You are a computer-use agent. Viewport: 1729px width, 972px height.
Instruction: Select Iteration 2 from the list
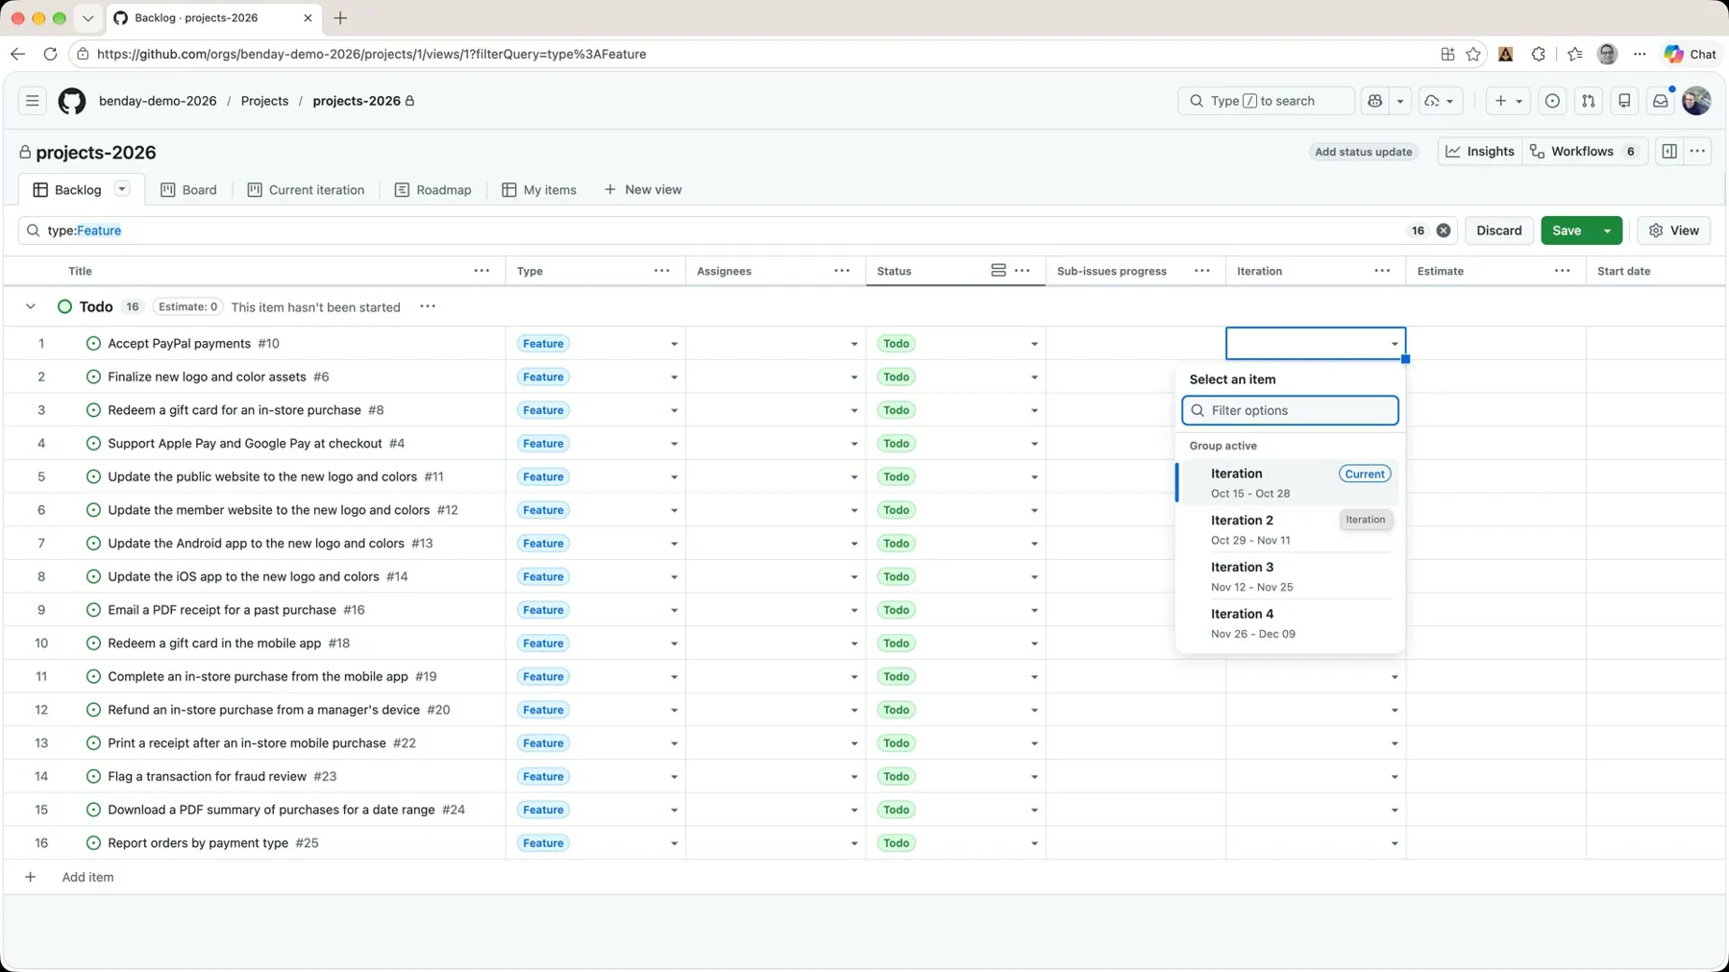[x=1290, y=529]
